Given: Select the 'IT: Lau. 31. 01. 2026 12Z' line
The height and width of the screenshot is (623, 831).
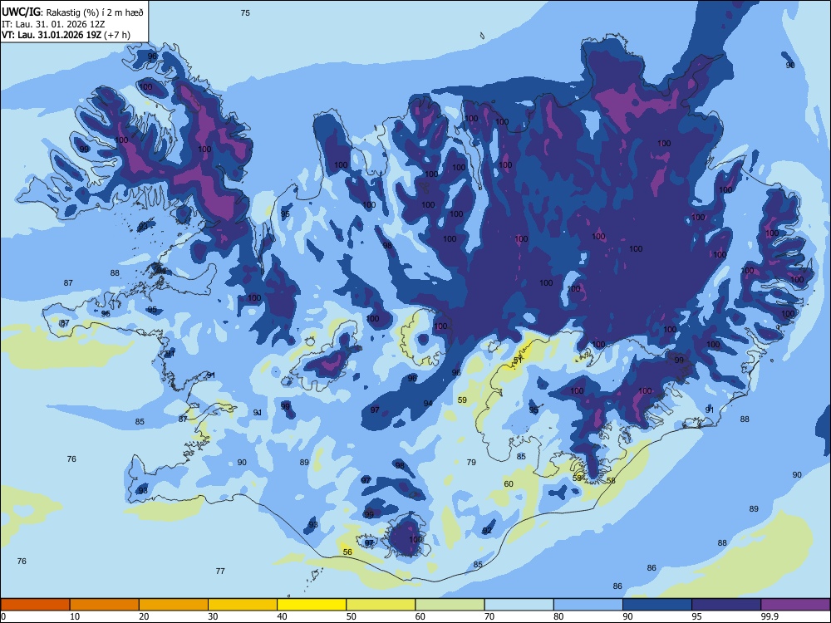Looking at the screenshot, I should click(x=55, y=24).
